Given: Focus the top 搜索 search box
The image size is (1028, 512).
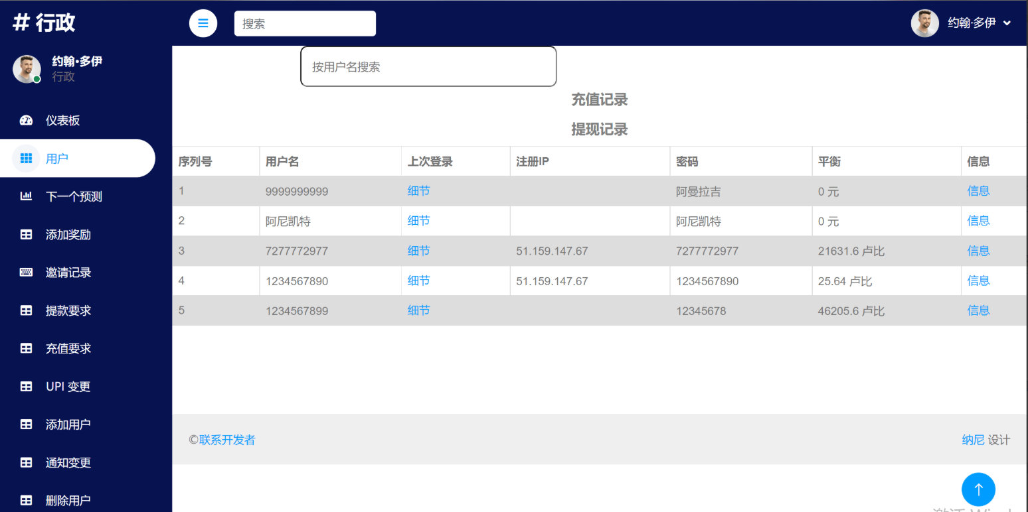Looking at the screenshot, I should click(x=305, y=23).
